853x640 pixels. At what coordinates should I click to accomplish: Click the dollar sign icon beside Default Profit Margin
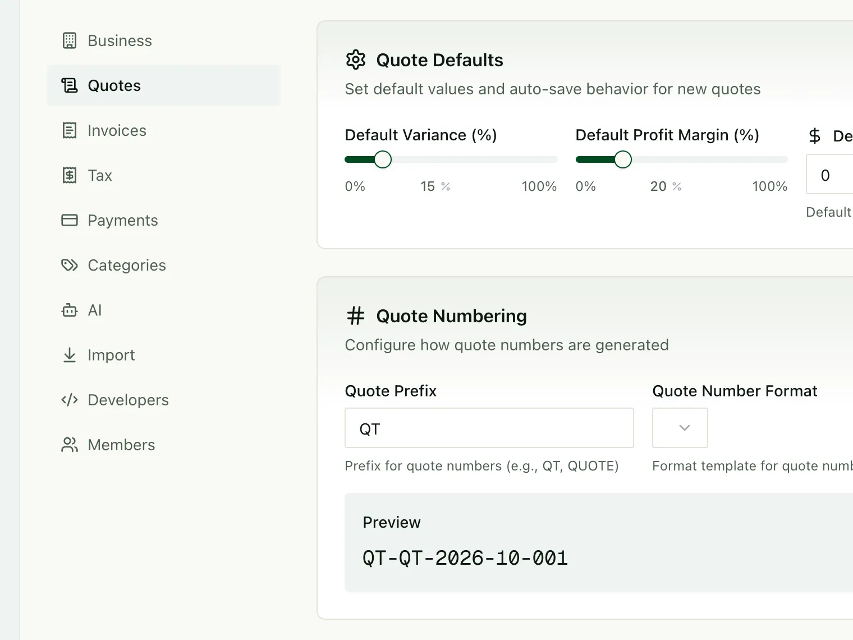tap(815, 136)
